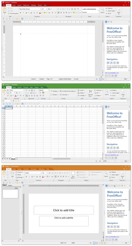Click first-page navigation icon in TextMaker sidebar
This screenshot has height=246, width=132.
[x=108, y=63]
